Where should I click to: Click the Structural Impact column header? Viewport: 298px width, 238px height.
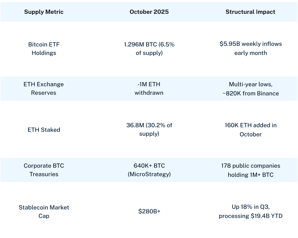pos(250,12)
